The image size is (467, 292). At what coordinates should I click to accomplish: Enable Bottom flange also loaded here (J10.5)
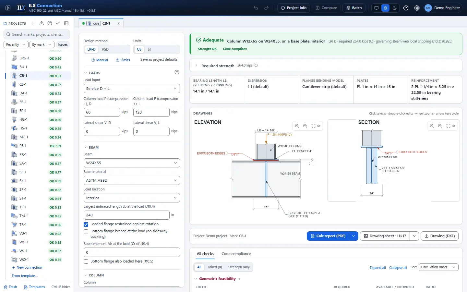pos(86,262)
